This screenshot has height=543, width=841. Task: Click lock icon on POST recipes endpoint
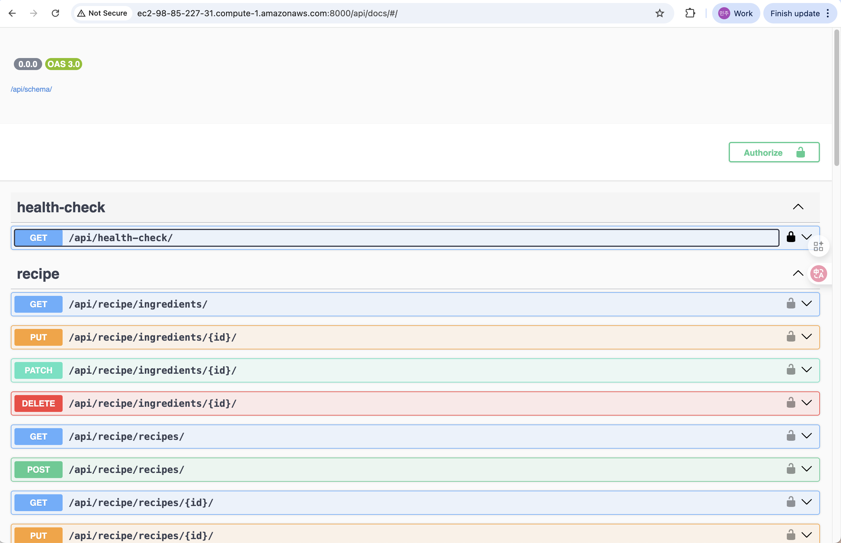click(x=790, y=469)
